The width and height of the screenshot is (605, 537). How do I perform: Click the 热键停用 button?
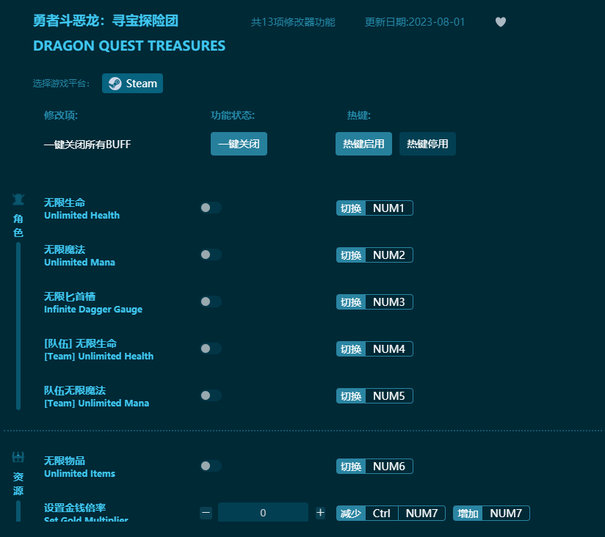pyautogui.click(x=427, y=144)
